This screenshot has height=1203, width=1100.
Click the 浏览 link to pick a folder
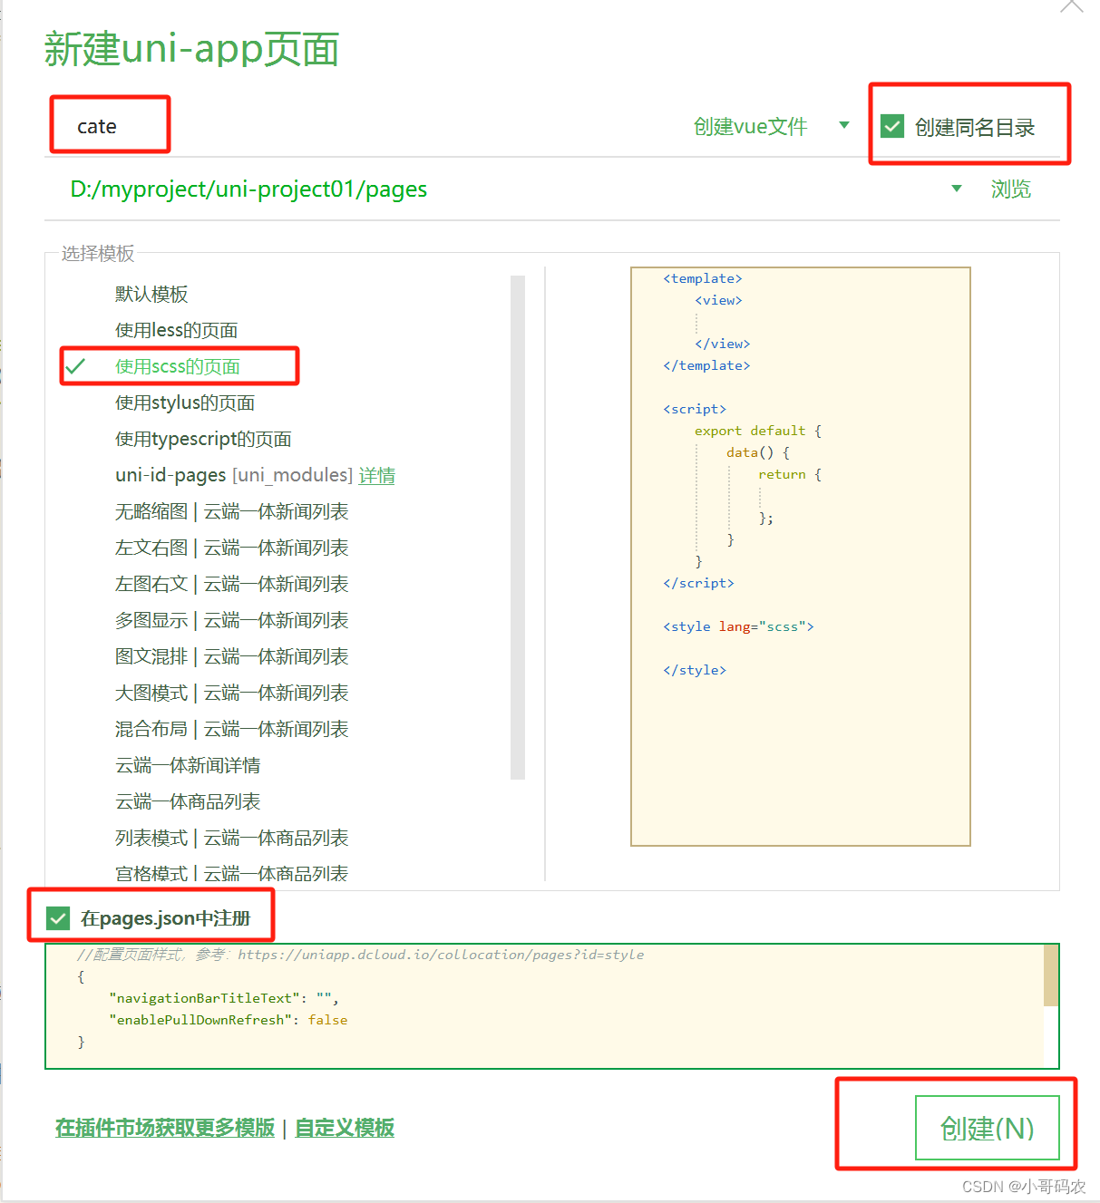[1009, 189]
